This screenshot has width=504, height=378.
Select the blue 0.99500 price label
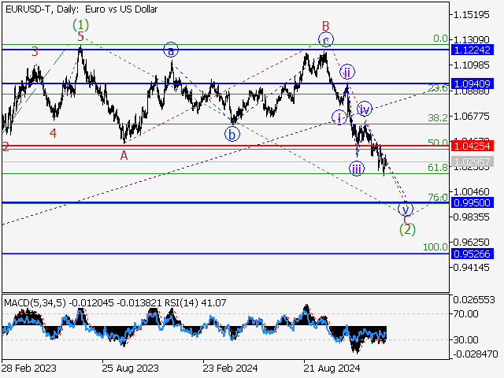click(x=472, y=202)
